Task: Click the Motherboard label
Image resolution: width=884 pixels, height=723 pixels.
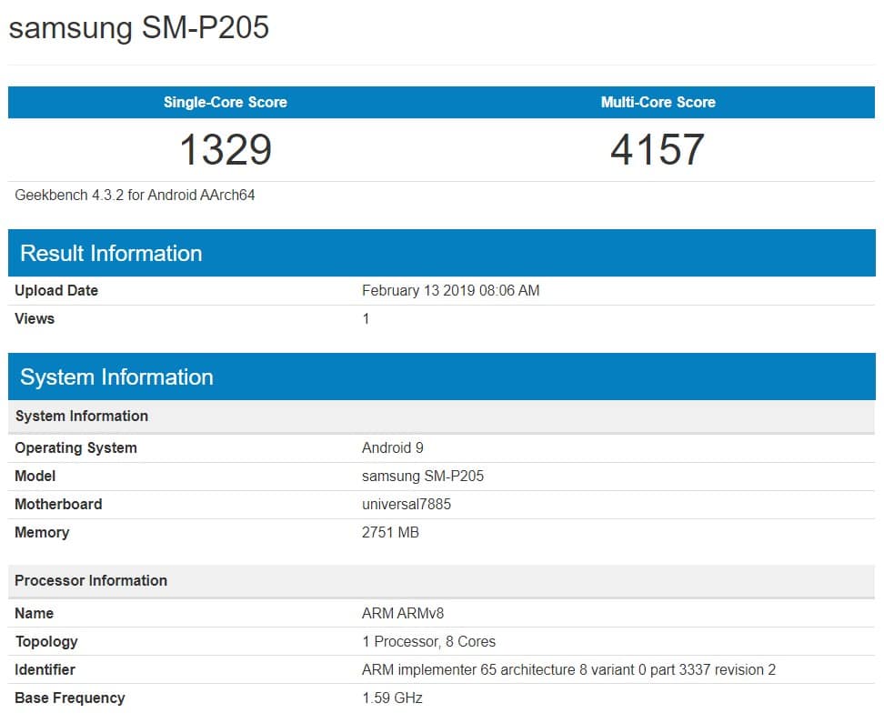Action: (58, 504)
